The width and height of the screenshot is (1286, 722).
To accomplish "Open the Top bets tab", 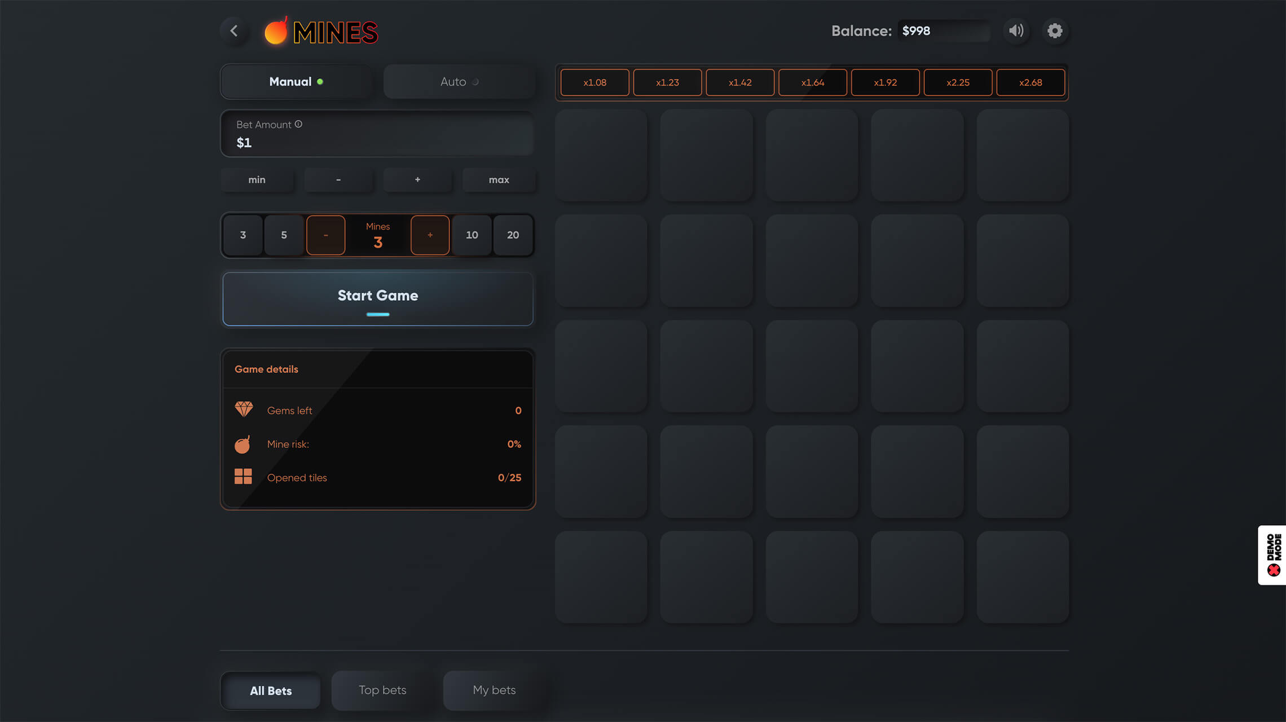I will coord(382,690).
